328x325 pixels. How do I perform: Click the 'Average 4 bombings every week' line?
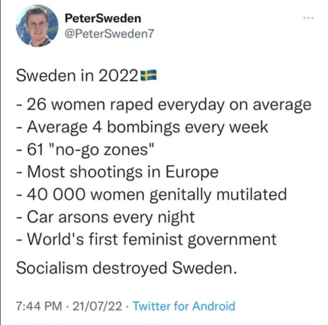(x=142, y=127)
